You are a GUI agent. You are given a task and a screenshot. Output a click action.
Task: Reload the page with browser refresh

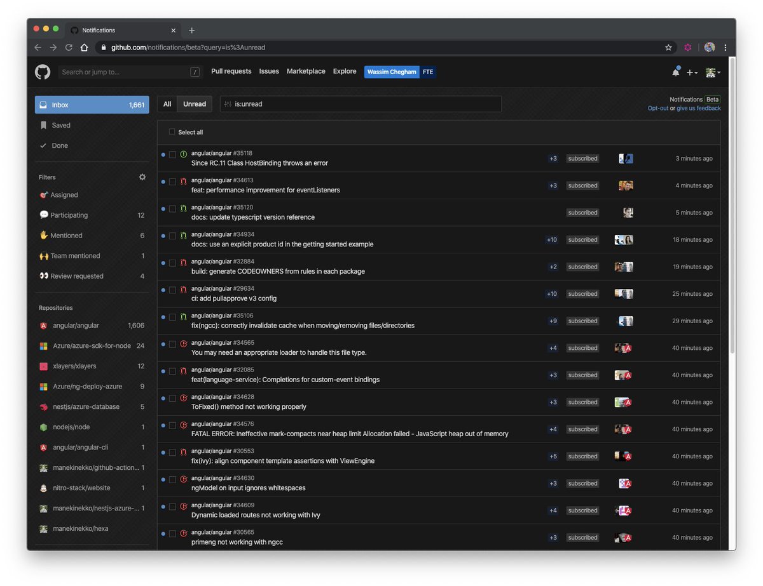69,48
